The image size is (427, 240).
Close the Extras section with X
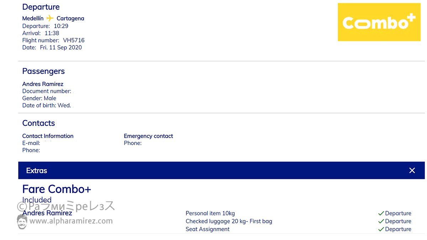pos(412,171)
